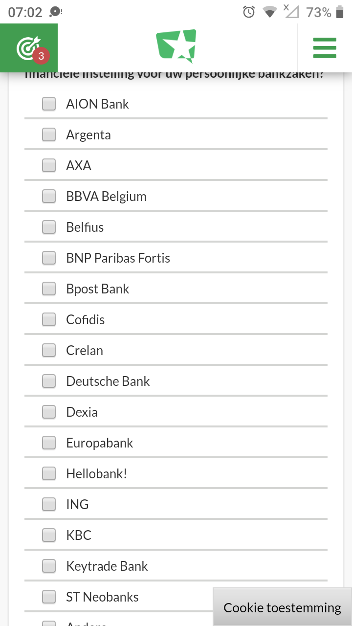Check the Bpost Bank box
The image size is (352, 626).
coord(49,289)
